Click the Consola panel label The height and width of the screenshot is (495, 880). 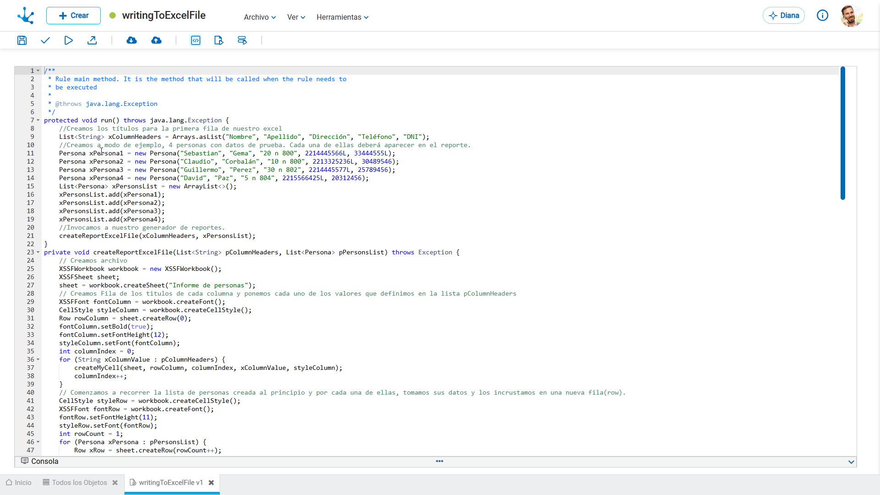[x=44, y=462]
